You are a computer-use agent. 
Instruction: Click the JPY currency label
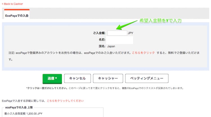(130, 33)
